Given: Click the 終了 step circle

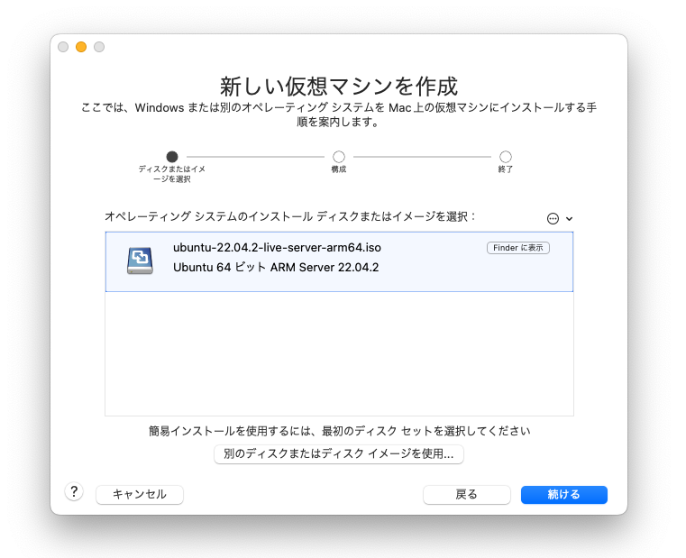Looking at the screenshot, I should tap(506, 157).
